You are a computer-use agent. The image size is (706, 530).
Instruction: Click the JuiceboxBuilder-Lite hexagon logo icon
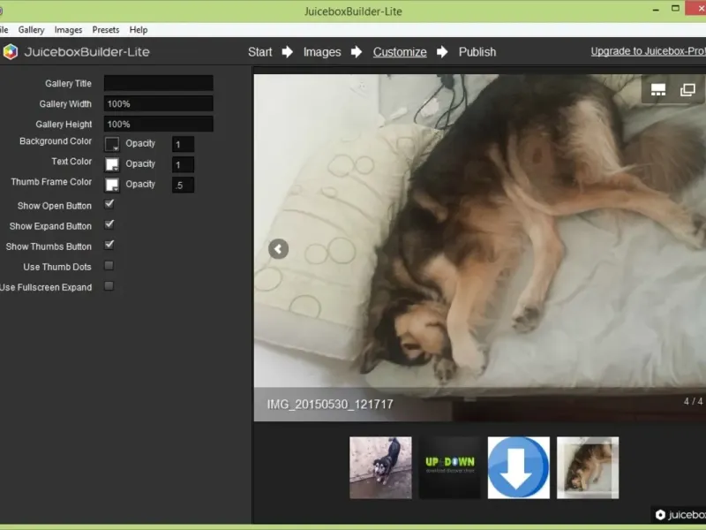coord(11,52)
